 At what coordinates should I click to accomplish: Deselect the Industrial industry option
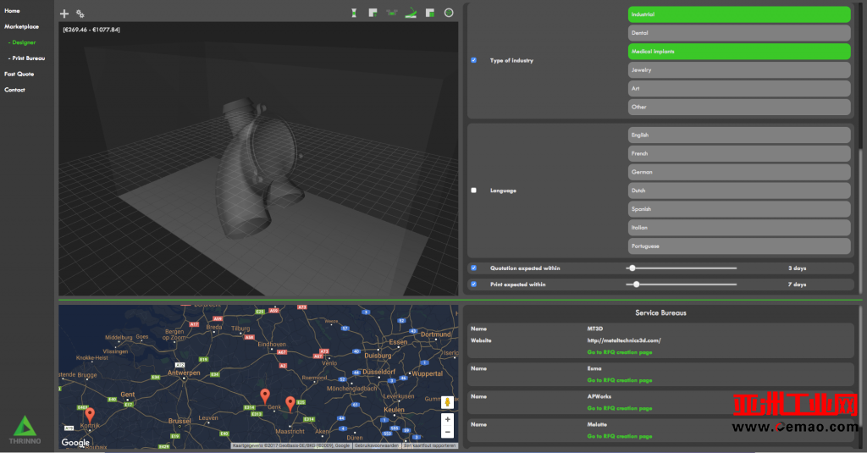tap(738, 14)
